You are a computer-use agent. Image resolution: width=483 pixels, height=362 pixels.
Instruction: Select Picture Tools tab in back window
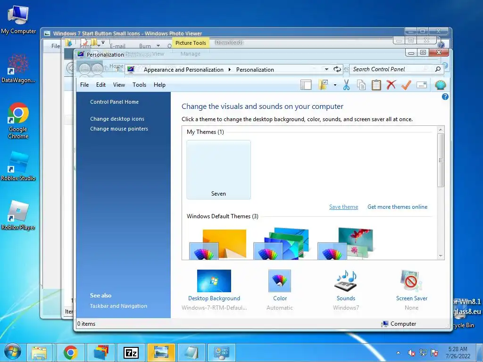coord(191,43)
